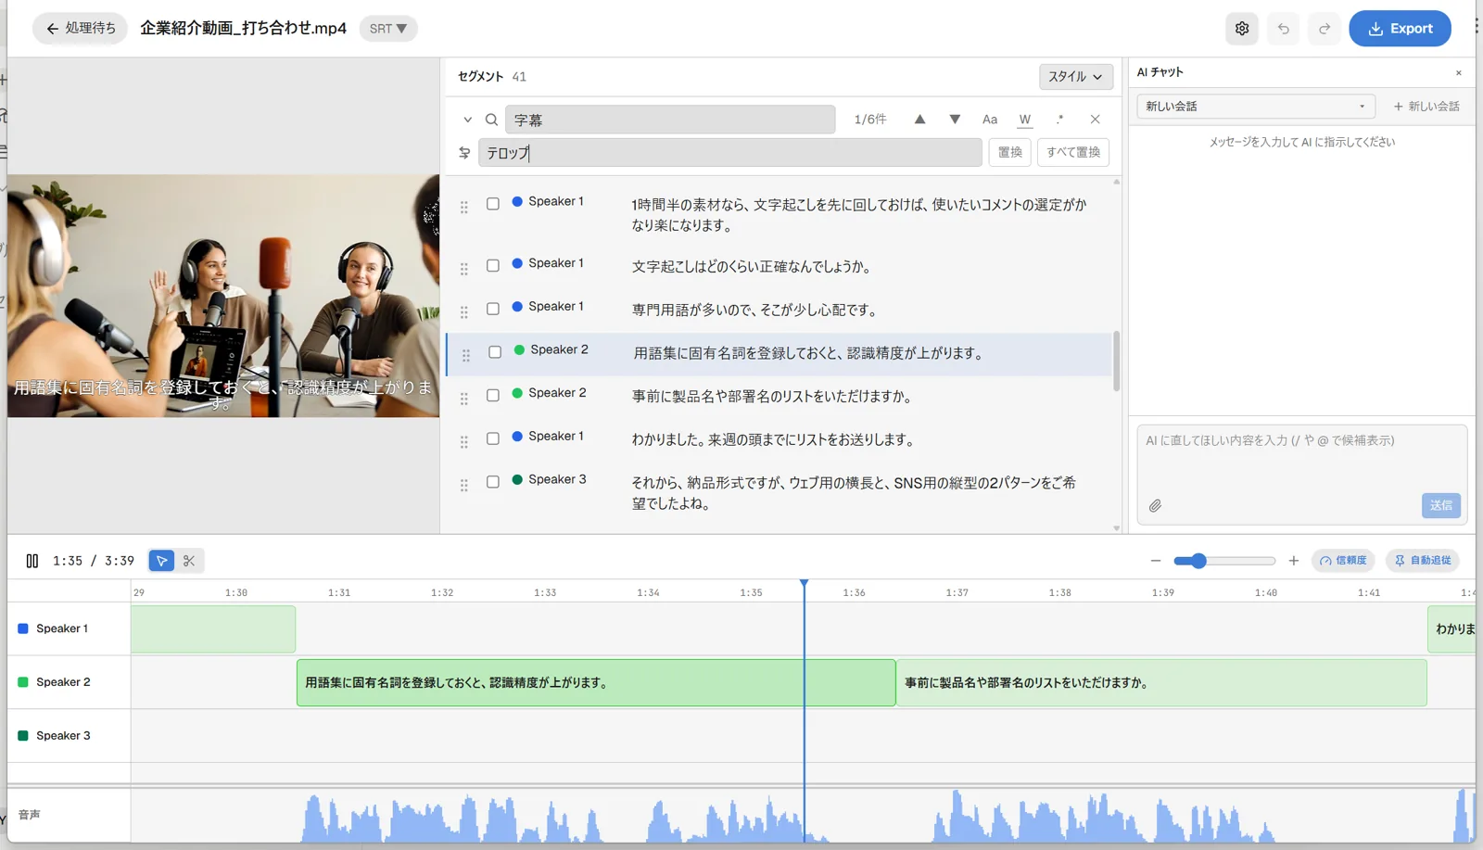Check the 1時間半の素材なら segment checkbox

coord(493,203)
